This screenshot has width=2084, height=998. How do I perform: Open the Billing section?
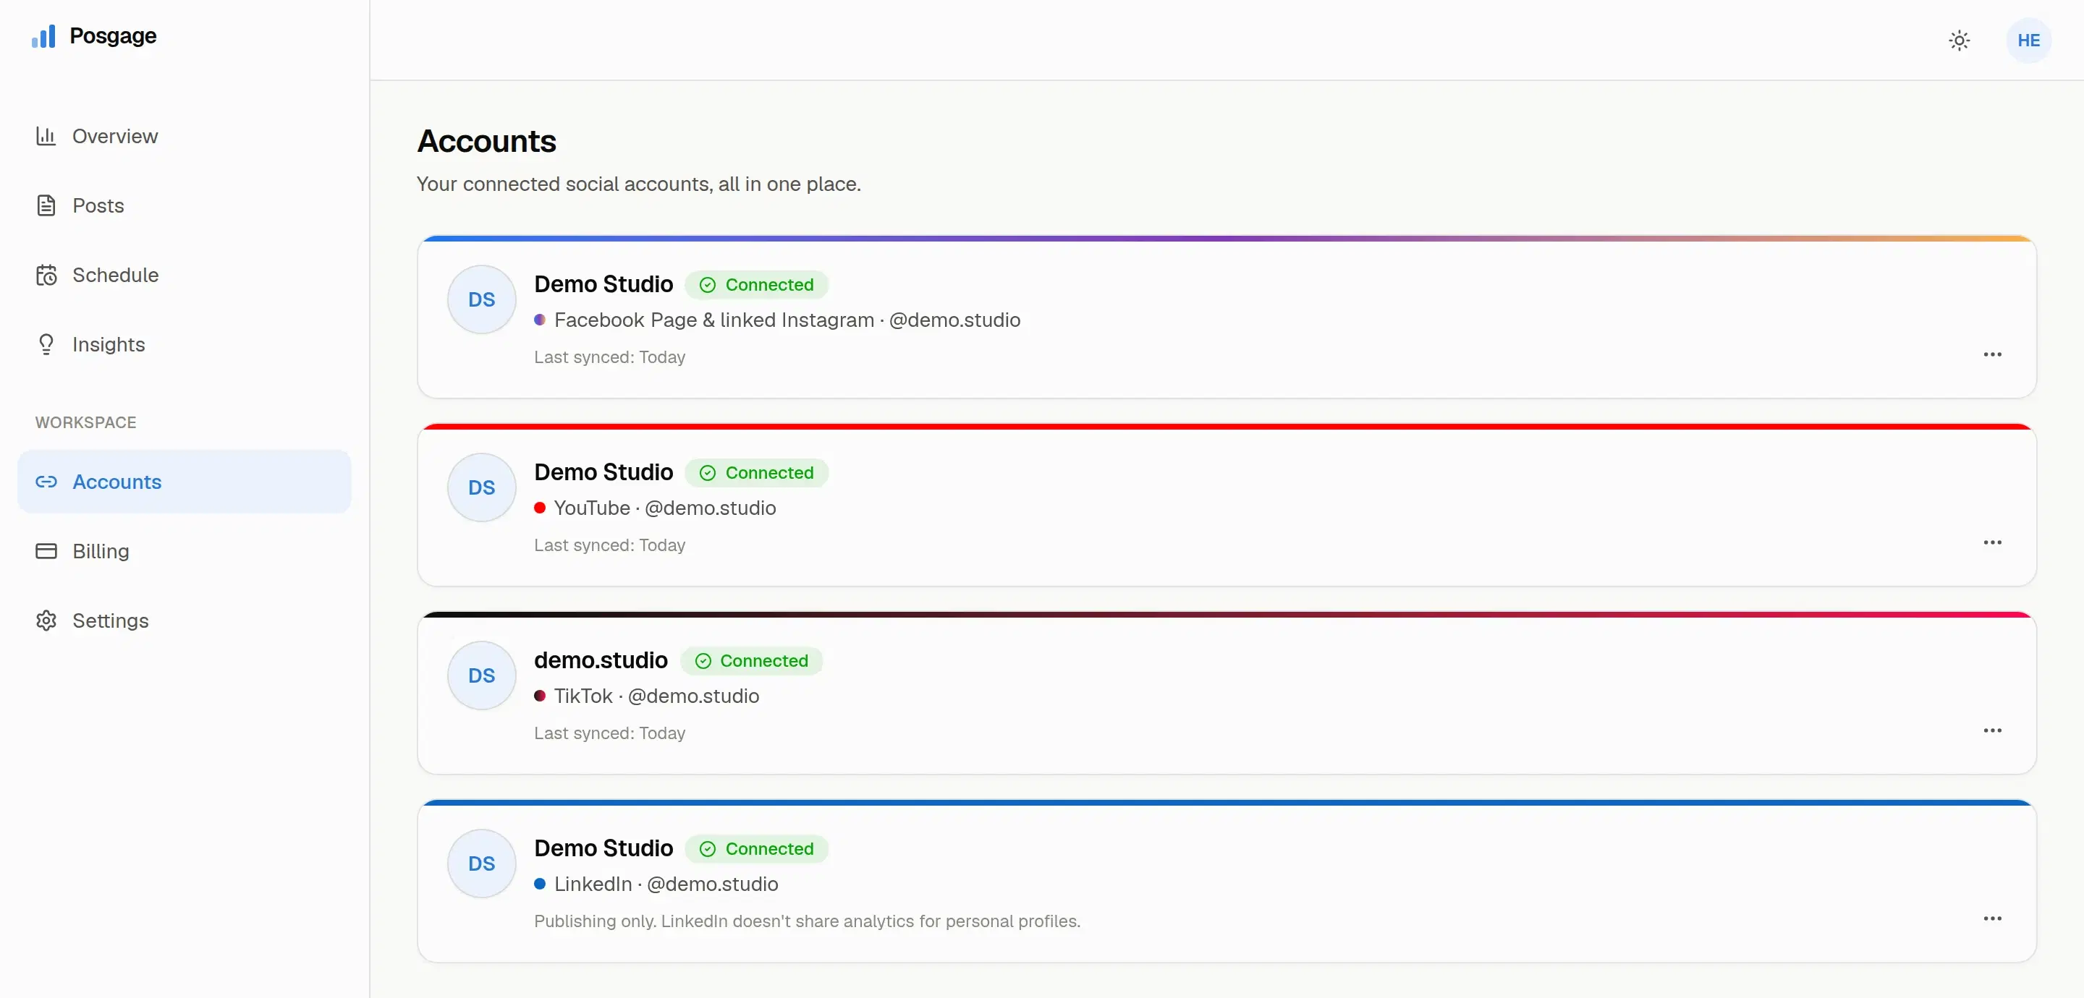pyautogui.click(x=185, y=552)
